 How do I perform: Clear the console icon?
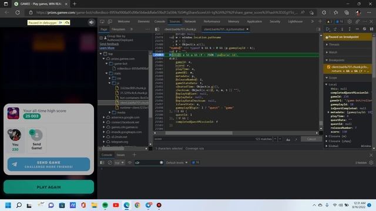110,162
